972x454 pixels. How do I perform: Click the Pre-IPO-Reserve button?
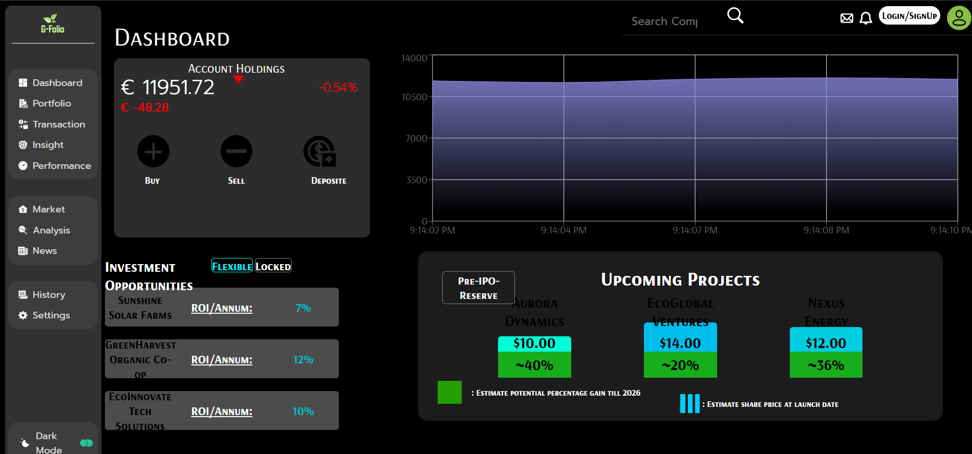[x=478, y=288]
